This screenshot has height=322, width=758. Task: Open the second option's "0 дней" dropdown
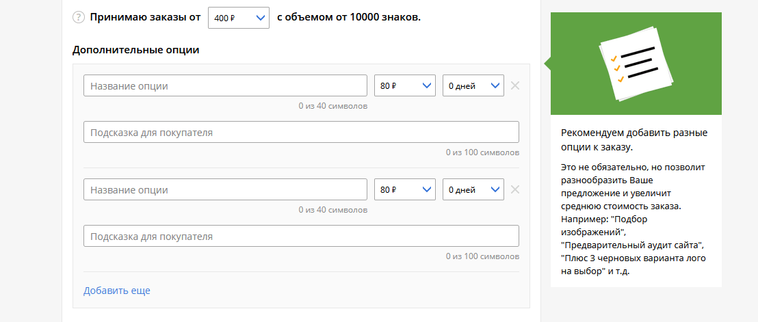(x=473, y=189)
